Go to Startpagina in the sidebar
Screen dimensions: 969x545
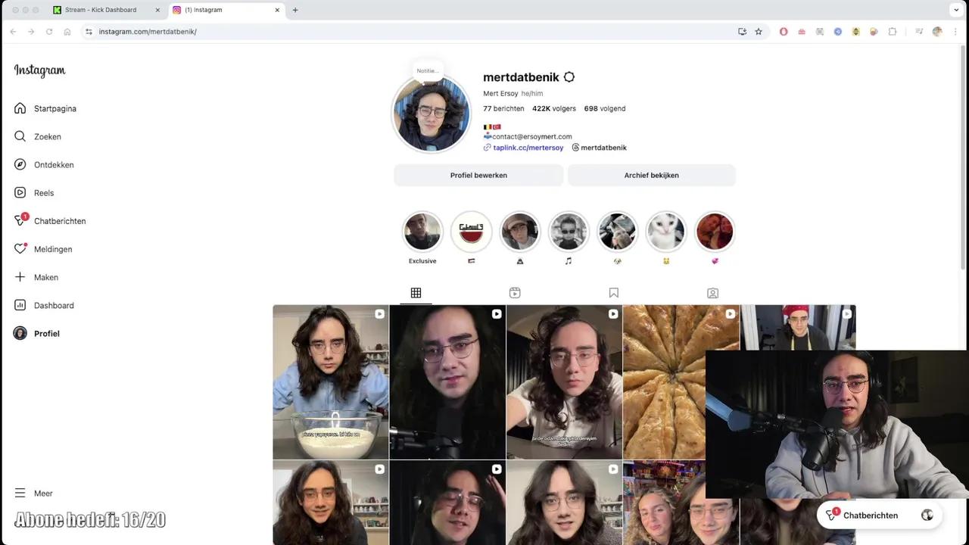(x=45, y=108)
